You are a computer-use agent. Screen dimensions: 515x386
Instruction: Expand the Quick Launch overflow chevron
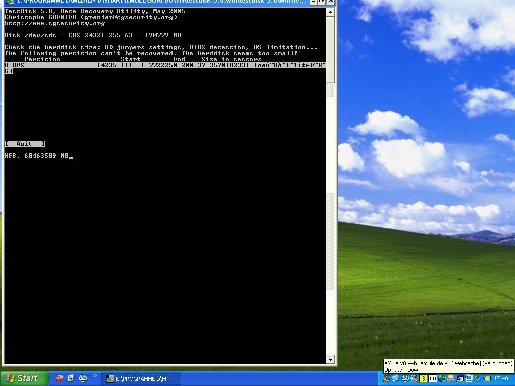click(95, 376)
